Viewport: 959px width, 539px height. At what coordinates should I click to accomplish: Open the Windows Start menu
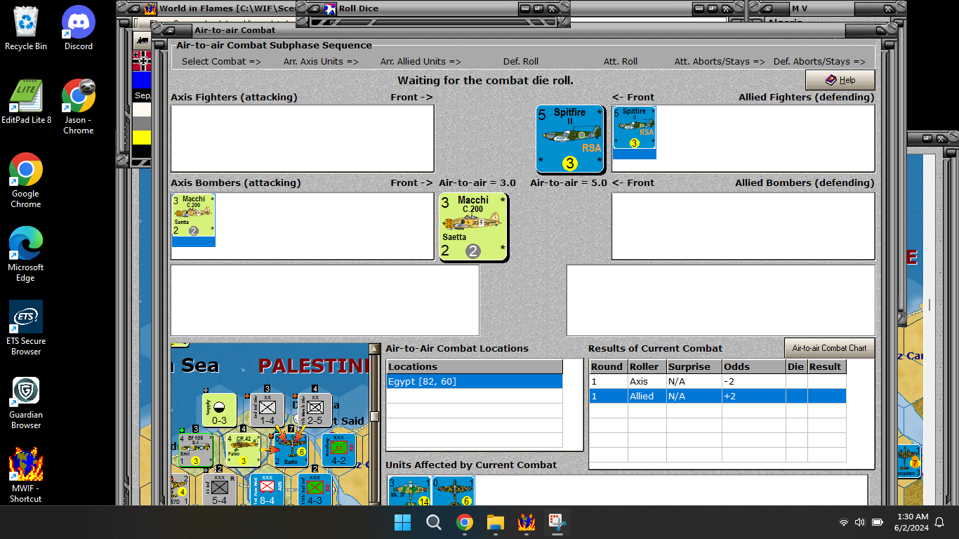coord(403,522)
